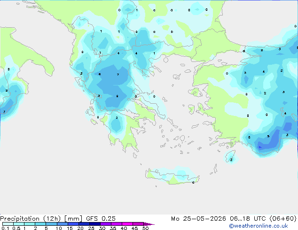Viewport: 298px width, 230px height.
Task: Click the '30' legend scale value
Action: pyautogui.click(x=102, y=228)
